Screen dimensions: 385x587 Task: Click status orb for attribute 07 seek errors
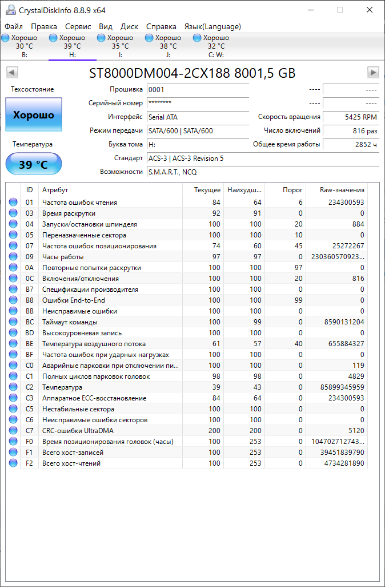click(x=13, y=245)
